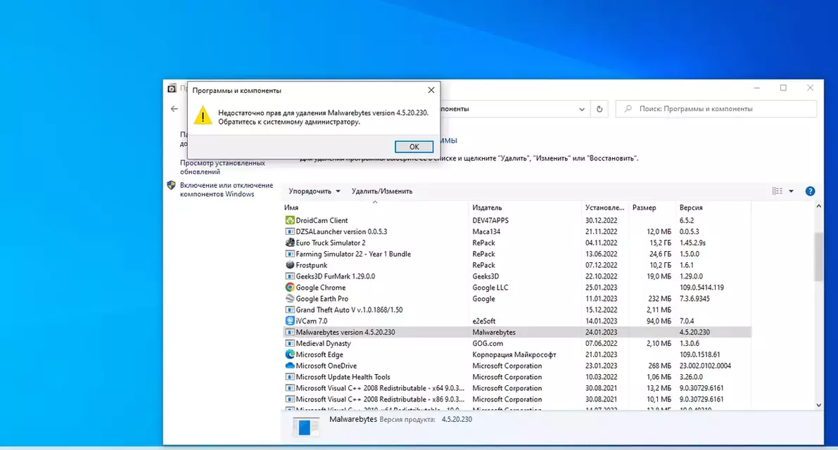
Task: Select the Frostpunk icon
Action: pos(290,265)
